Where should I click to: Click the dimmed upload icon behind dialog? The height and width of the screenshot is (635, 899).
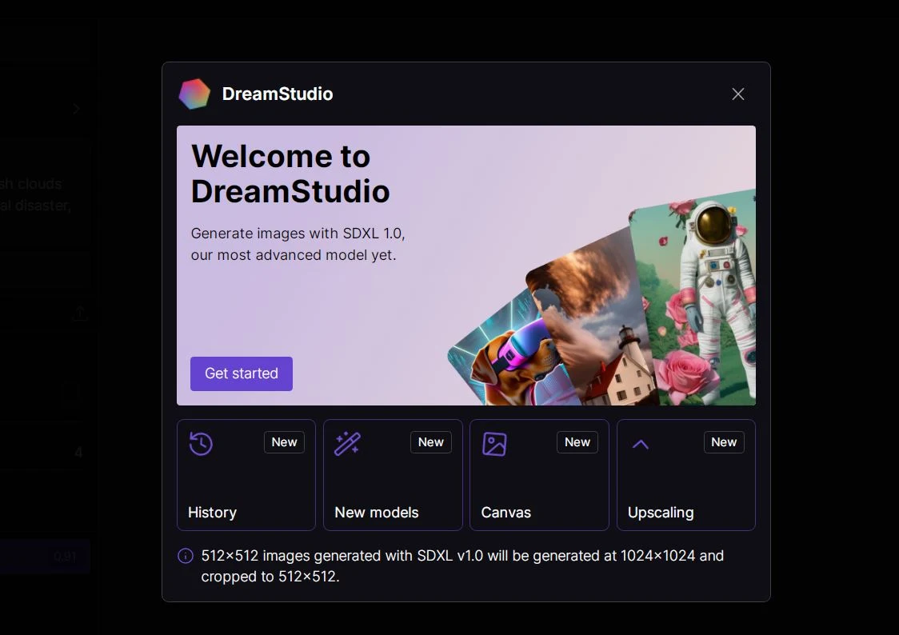click(x=80, y=313)
